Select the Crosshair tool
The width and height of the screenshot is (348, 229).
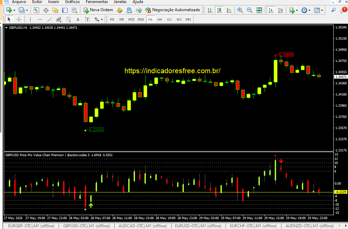tap(19, 20)
